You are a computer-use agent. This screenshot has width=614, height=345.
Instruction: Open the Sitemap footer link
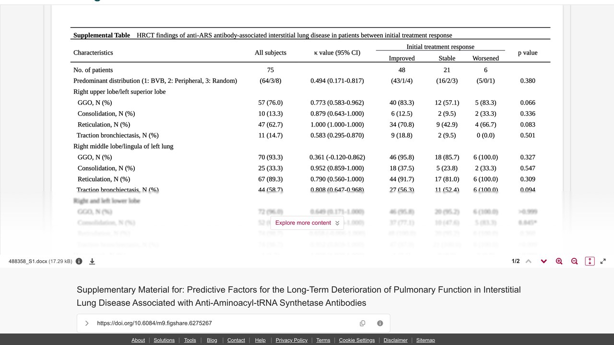point(425,340)
